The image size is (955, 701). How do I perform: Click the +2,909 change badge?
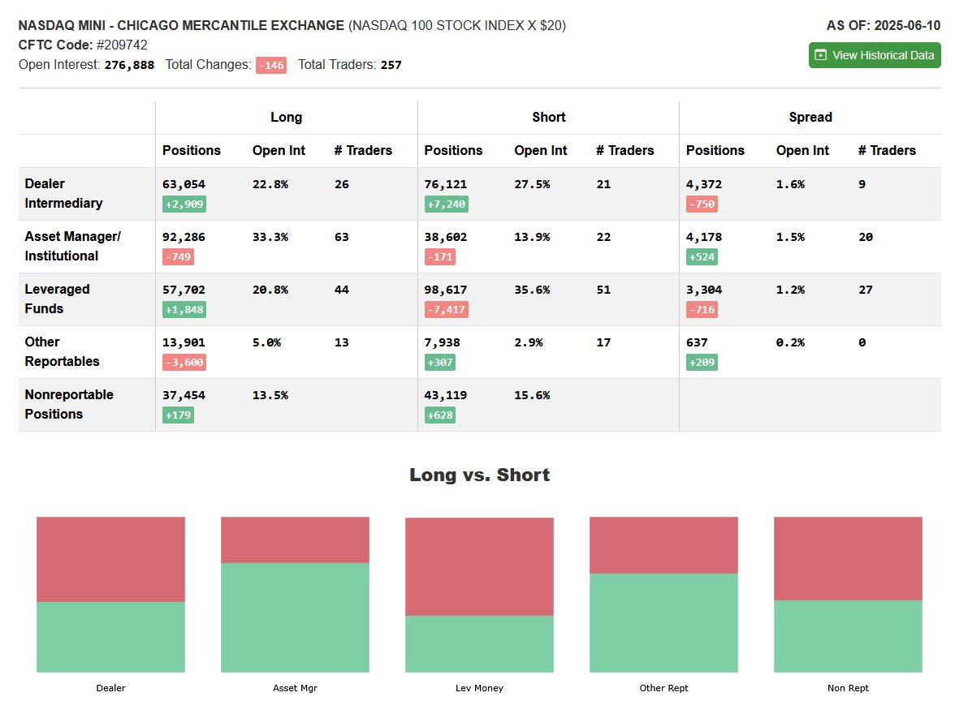pos(184,204)
